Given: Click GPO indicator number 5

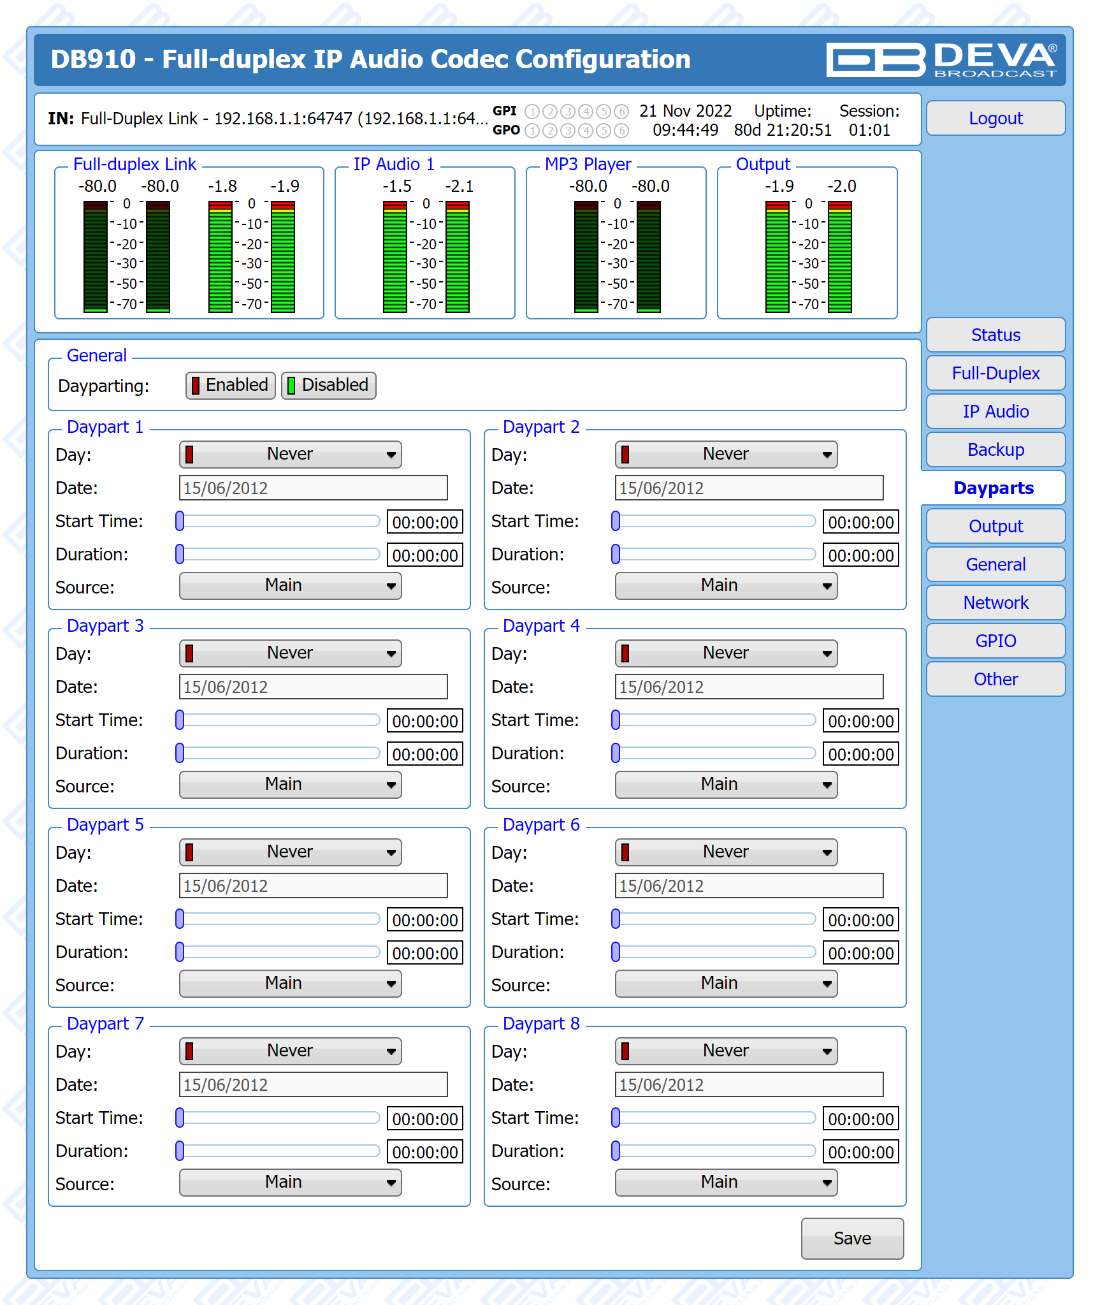Looking at the screenshot, I should click(603, 131).
